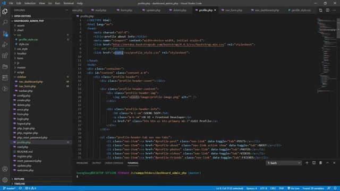This screenshot has height=191, width=340.
Task: Open notifications bell in status bar
Action: click(335, 188)
